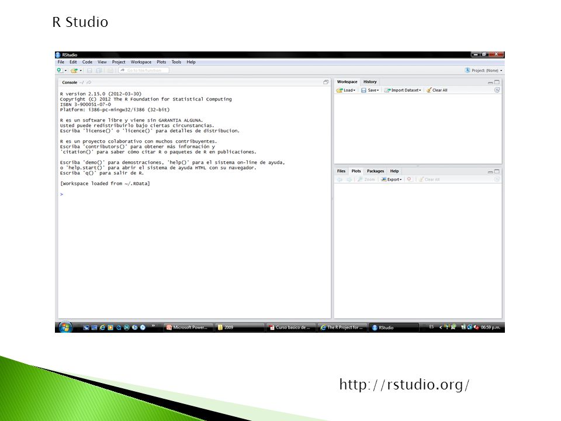Click the 06:59 p.m. taskbar clock
This screenshot has width=561, height=421.
490,327
